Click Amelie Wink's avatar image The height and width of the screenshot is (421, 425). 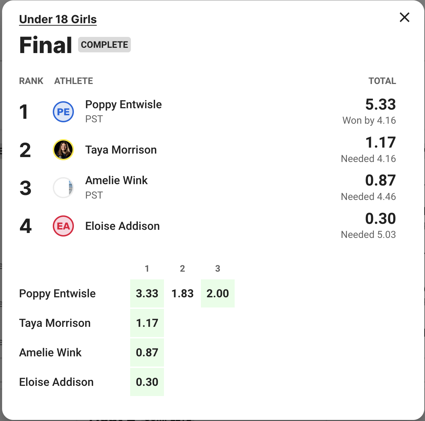[63, 188]
